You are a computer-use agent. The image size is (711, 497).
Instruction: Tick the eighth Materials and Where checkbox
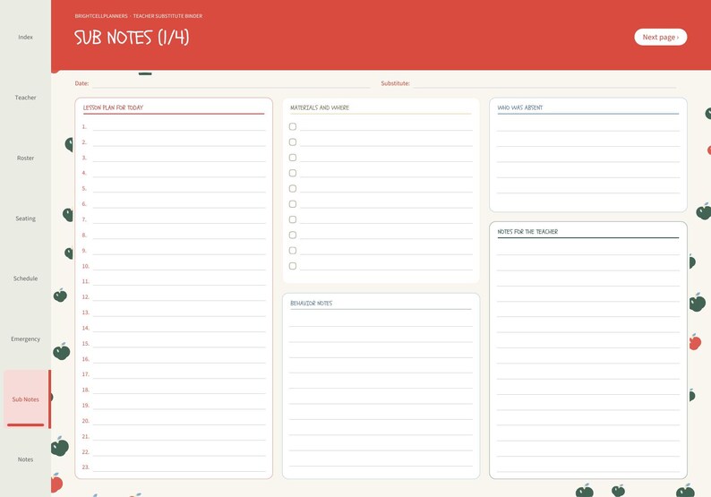point(293,235)
